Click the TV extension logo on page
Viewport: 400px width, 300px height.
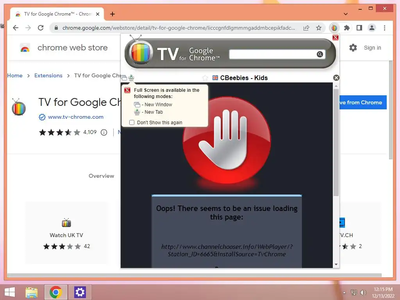(19, 107)
